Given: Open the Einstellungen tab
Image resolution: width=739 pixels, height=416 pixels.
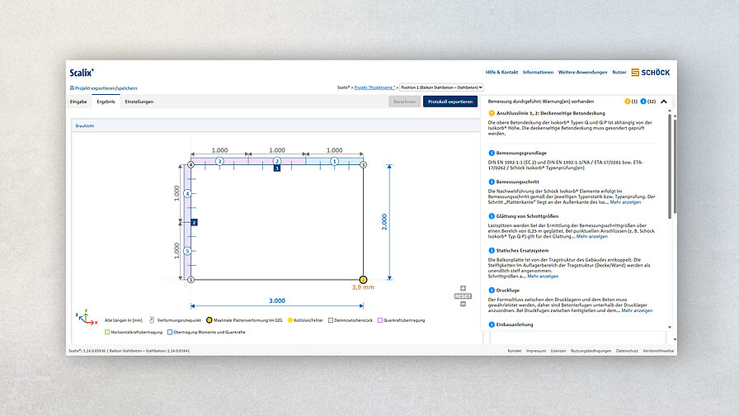Looking at the screenshot, I should click(139, 102).
